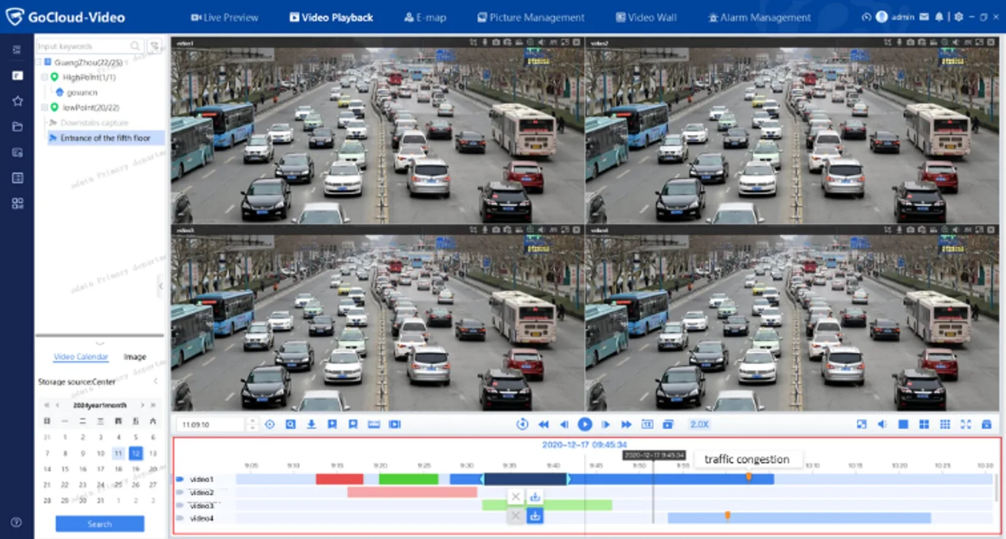Click blue download button on video4 row
Image resolution: width=1006 pixels, height=539 pixels.
pyautogui.click(x=534, y=516)
